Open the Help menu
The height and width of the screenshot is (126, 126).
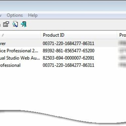[33, 15]
